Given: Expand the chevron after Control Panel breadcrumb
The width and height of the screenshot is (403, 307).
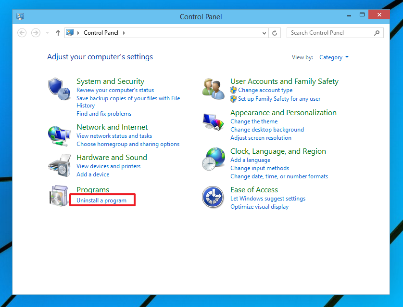Looking at the screenshot, I should pyautogui.click(x=124, y=33).
